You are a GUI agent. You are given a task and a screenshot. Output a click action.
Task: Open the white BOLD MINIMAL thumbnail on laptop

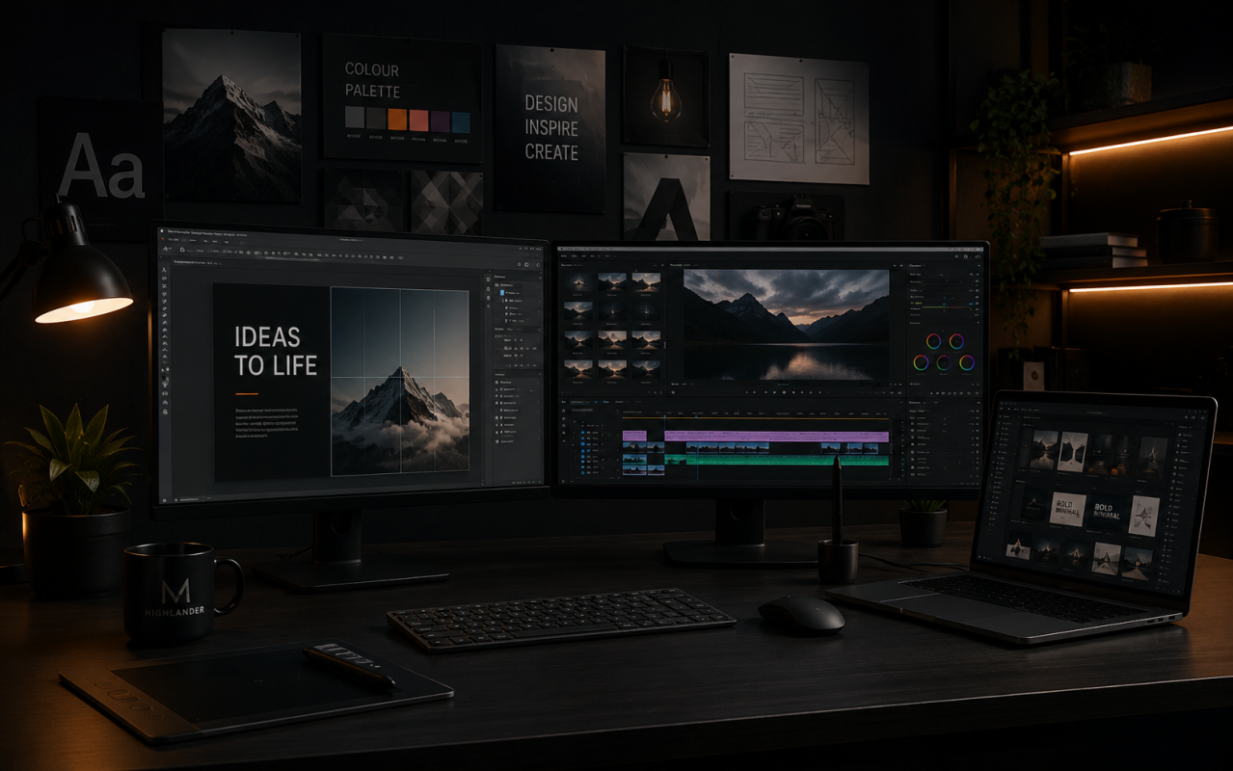click(x=1068, y=508)
